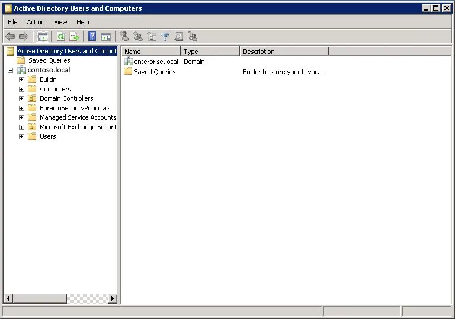Click the Microsoft Exchange Security folder icon
This screenshot has height=319, width=455.
point(32,127)
